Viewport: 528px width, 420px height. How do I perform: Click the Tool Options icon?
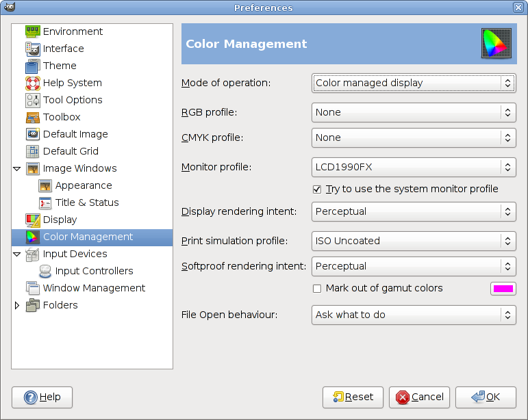click(33, 100)
